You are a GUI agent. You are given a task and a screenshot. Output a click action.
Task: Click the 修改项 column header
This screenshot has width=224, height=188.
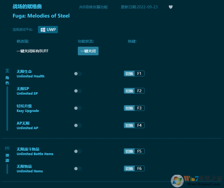[x=23, y=41]
